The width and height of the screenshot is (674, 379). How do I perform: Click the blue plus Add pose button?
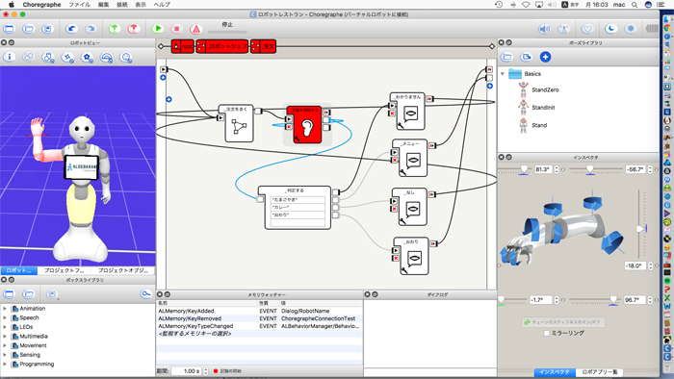pyautogui.click(x=545, y=57)
